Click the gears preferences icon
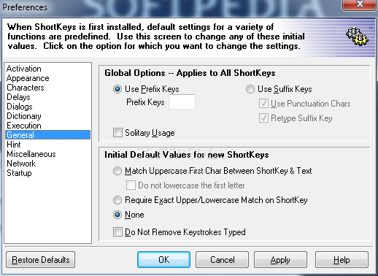The image size is (378, 276). coord(357,37)
